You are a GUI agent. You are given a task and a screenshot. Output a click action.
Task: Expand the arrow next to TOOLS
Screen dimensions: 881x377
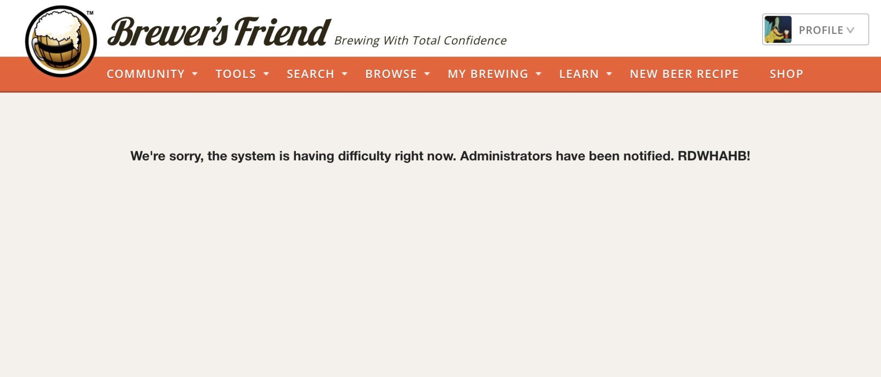click(x=266, y=74)
